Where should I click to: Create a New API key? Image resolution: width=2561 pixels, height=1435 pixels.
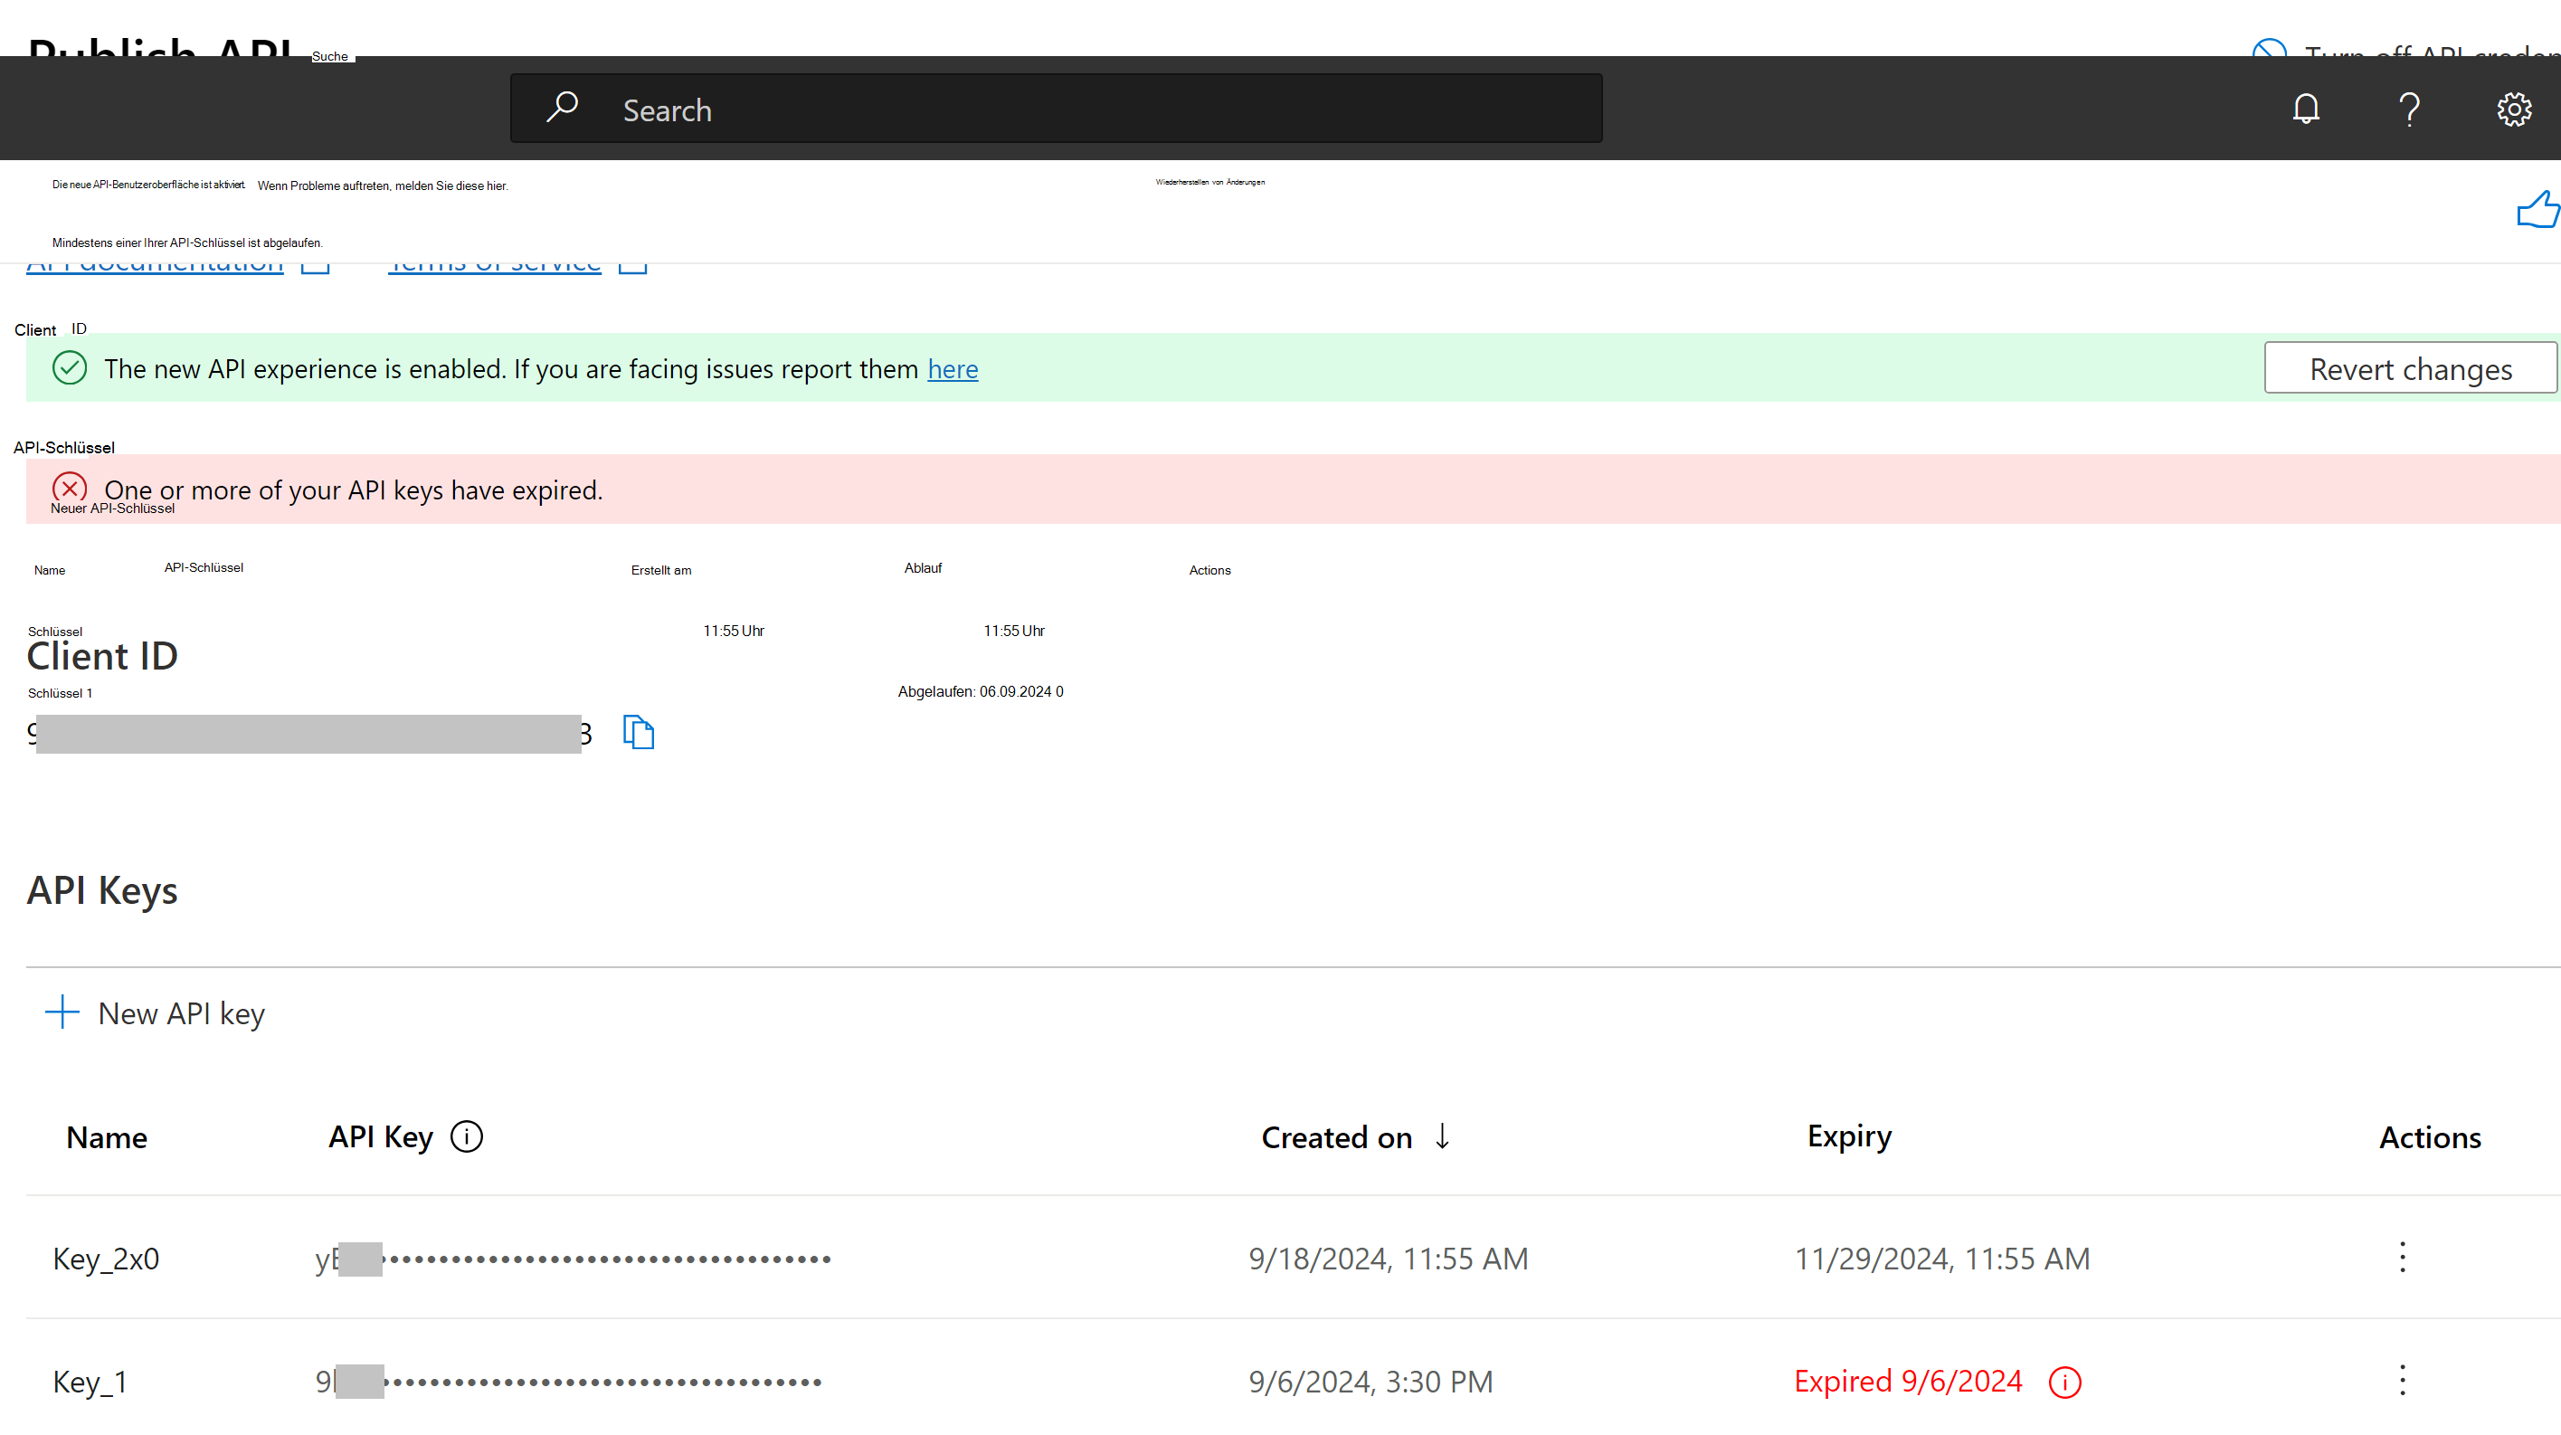coord(157,1013)
